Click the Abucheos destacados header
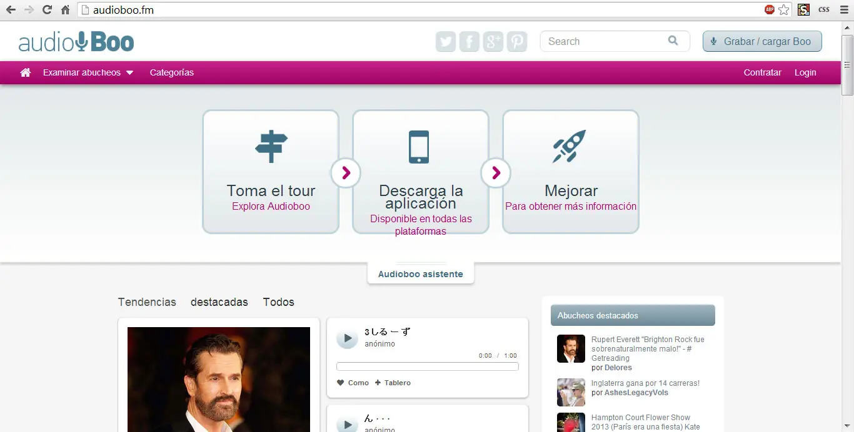The height and width of the screenshot is (432, 854). (x=633, y=315)
